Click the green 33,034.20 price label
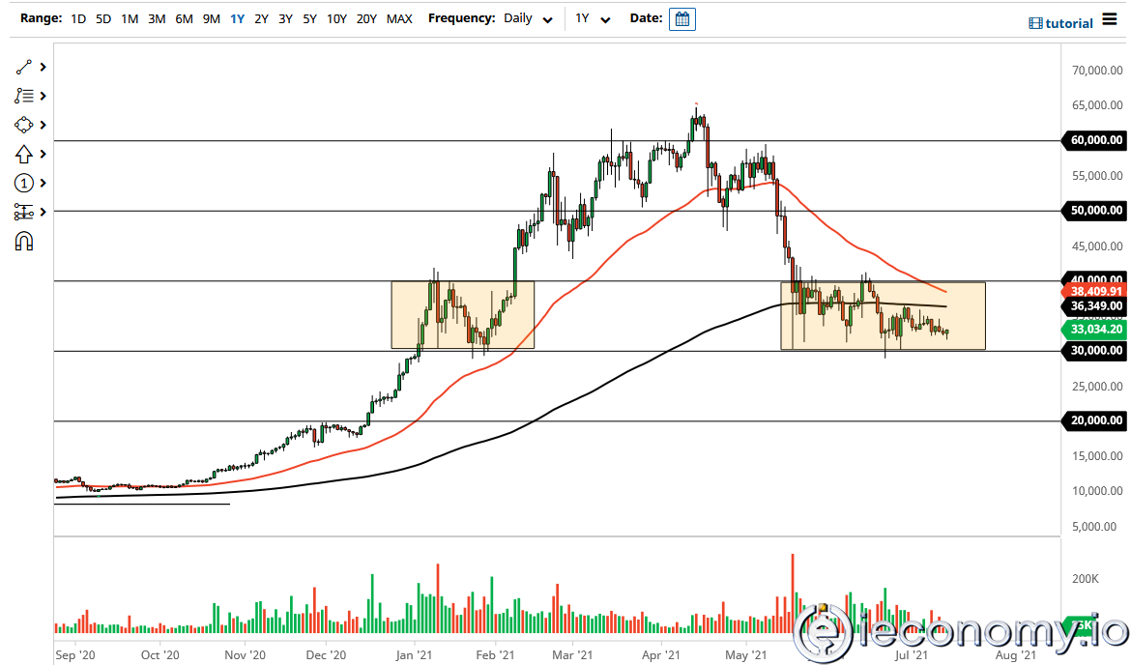Screen dimensions: 1131x665 (x=1093, y=330)
